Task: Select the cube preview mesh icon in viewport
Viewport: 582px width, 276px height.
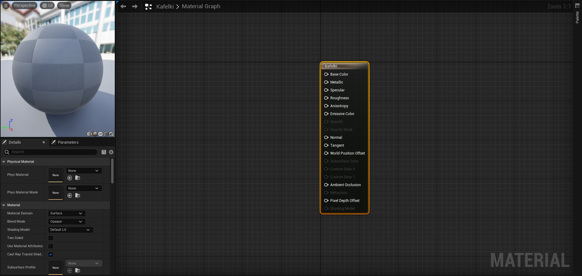Action: [x=106, y=134]
